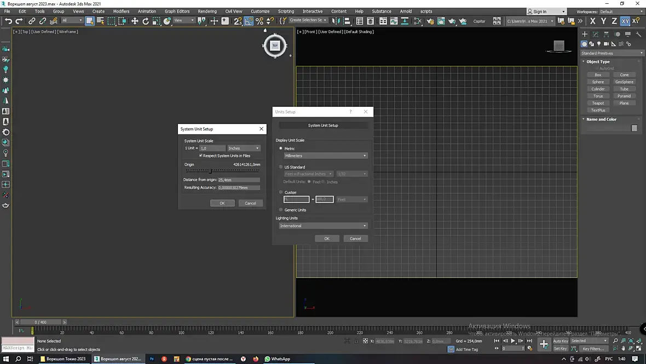This screenshot has height=364, width=646.
Task: Open the International lighting units dropdown
Action: (x=323, y=226)
